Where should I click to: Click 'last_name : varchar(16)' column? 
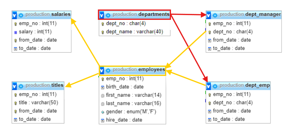pos(134,103)
